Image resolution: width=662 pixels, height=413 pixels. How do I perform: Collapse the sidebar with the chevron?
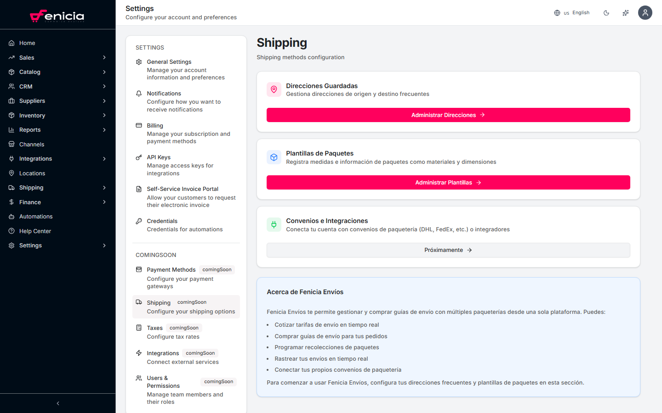tap(57, 403)
